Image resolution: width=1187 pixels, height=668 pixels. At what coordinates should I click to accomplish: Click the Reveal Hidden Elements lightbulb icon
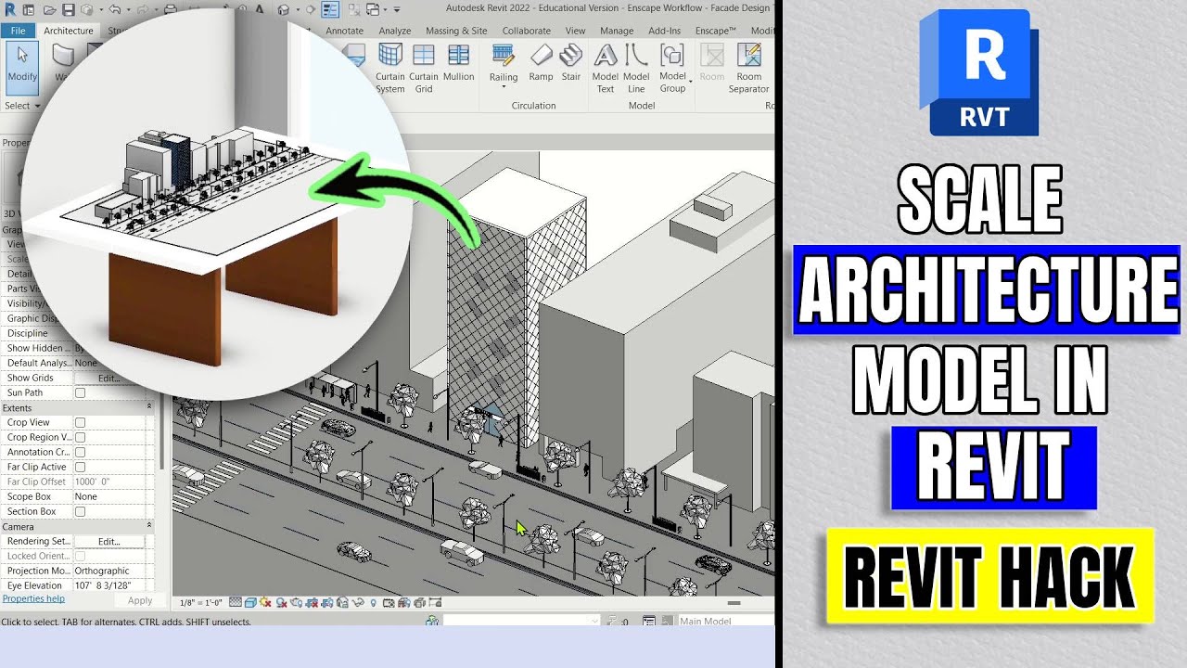(374, 602)
